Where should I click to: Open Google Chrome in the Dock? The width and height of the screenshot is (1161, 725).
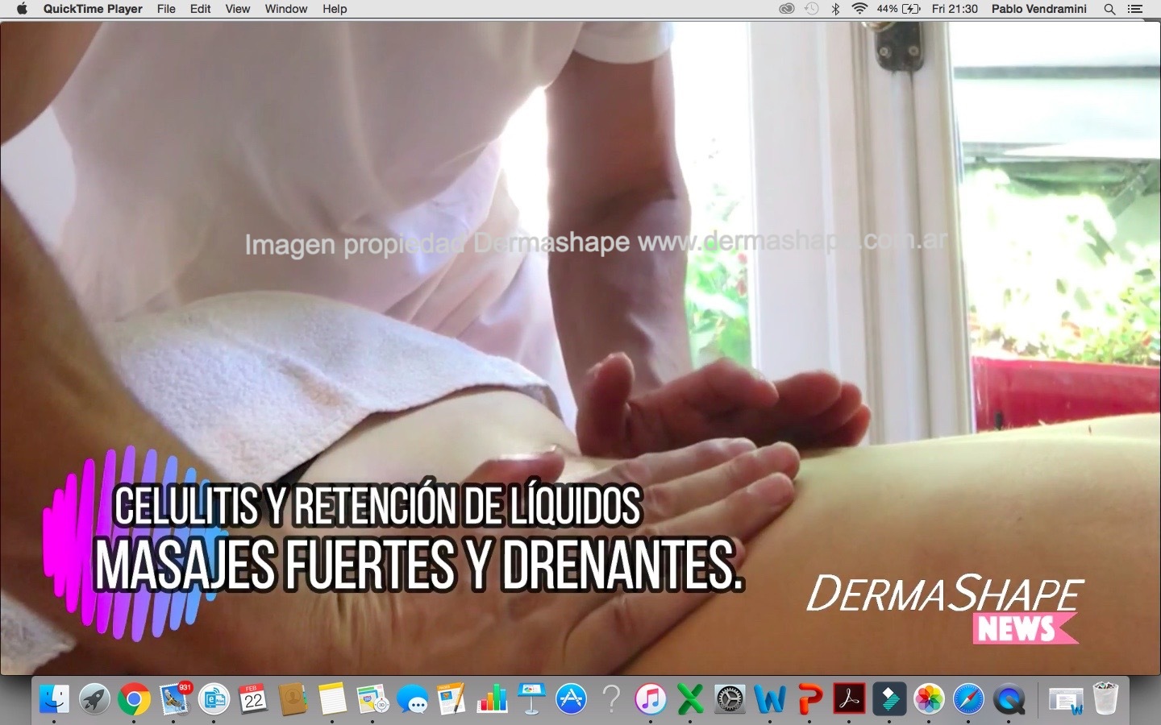pyautogui.click(x=134, y=699)
